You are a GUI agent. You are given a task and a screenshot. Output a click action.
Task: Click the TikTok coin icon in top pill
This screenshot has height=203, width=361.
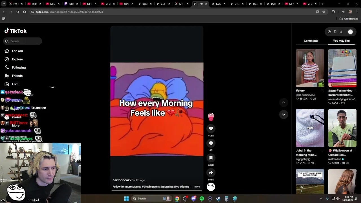pos(329,32)
